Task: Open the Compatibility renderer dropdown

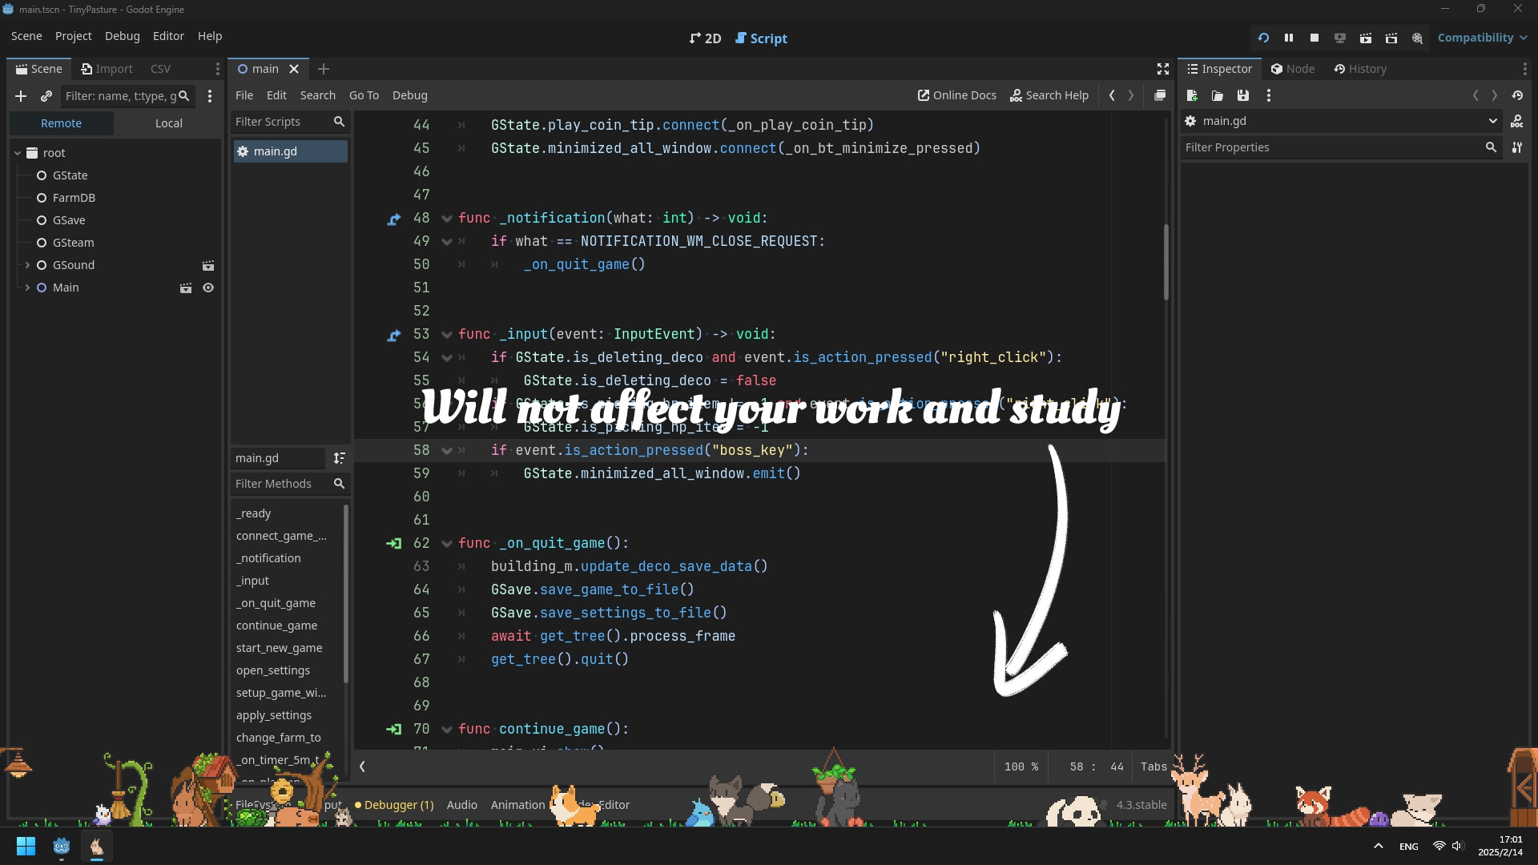Action: pyautogui.click(x=1482, y=37)
